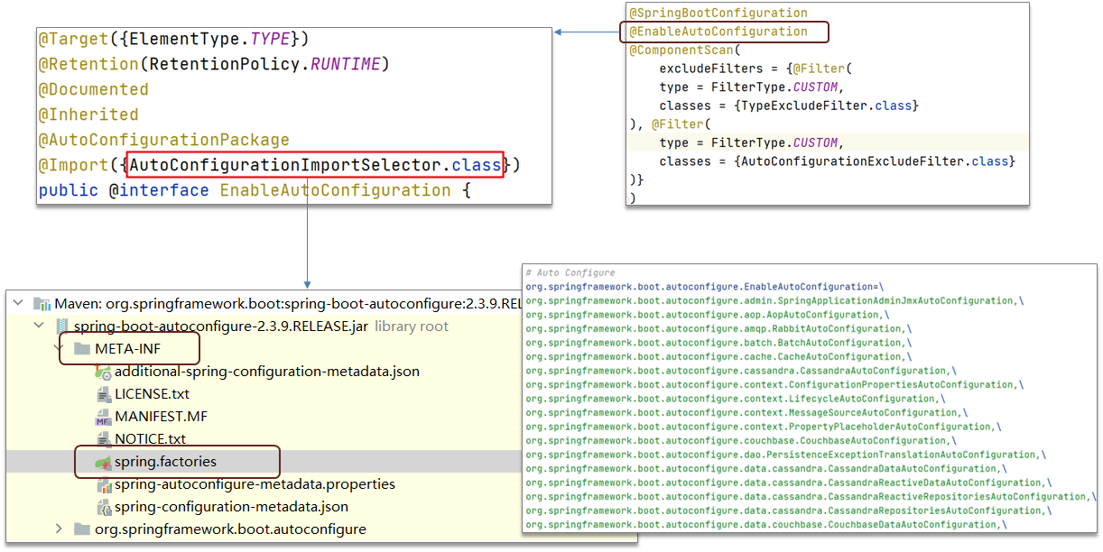Click the AopAutoConfiguration entry
The height and width of the screenshot is (552, 1103).
tap(706, 315)
